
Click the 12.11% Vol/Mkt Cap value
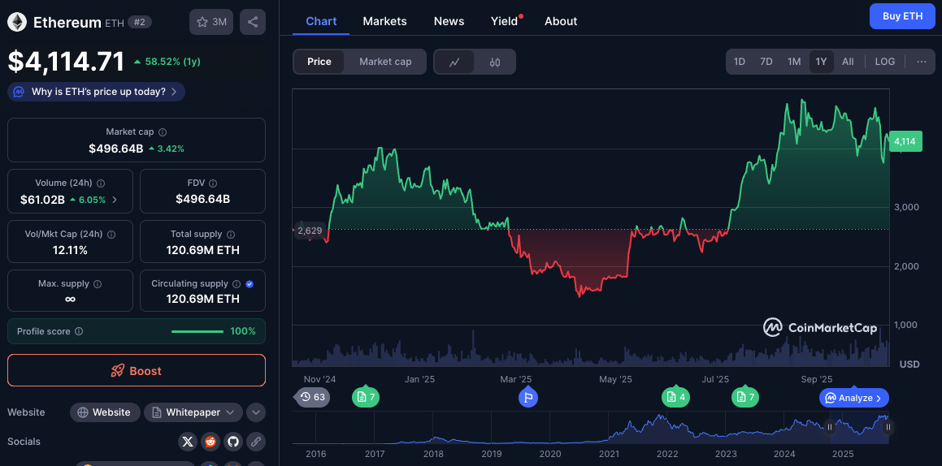point(70,250)
